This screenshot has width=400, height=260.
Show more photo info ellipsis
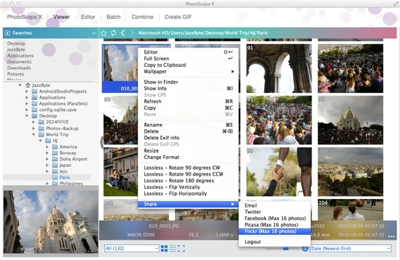392,237
